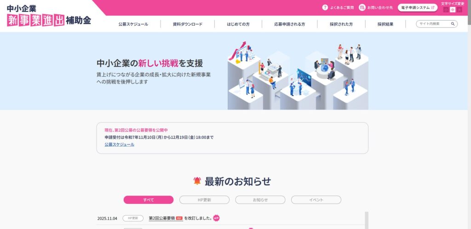Open the 資料ダウンロード menu item
The height and width of the screenshot is (229, 471).
tap(188, 24)
